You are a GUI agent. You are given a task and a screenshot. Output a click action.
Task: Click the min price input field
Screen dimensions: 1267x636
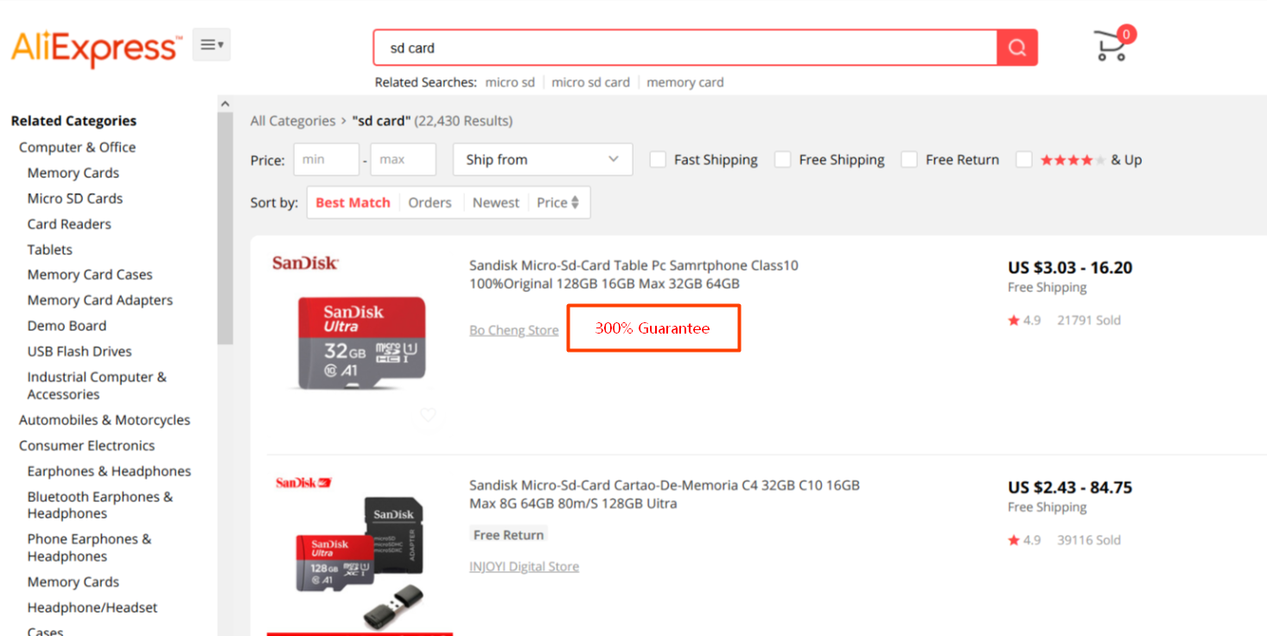click(326, 160)
